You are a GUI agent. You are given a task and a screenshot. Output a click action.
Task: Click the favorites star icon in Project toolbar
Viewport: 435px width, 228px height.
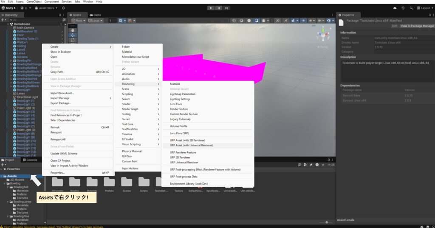[323, 165]
